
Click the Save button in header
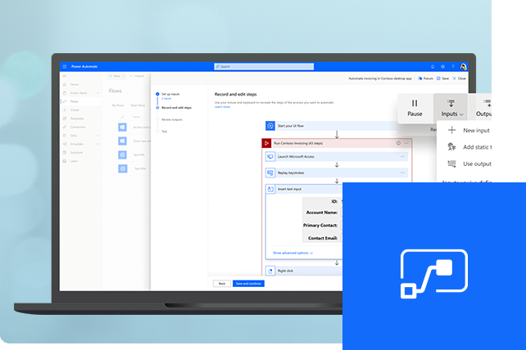442,79
